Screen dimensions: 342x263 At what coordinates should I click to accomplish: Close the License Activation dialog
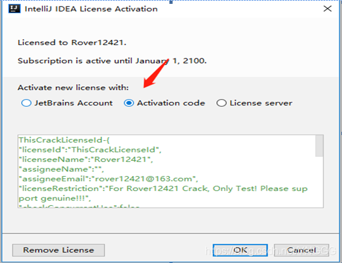[x=327, y=9]
